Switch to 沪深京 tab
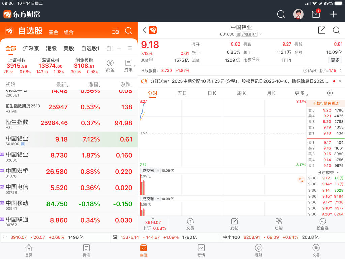 pos(31,48)
